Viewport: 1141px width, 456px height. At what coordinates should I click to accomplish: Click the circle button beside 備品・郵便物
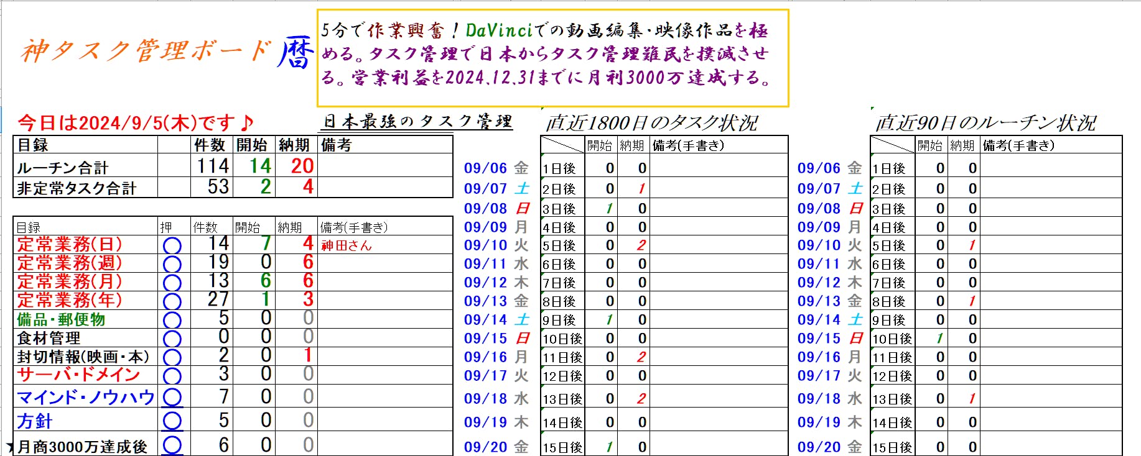click(x=172, y=321)
